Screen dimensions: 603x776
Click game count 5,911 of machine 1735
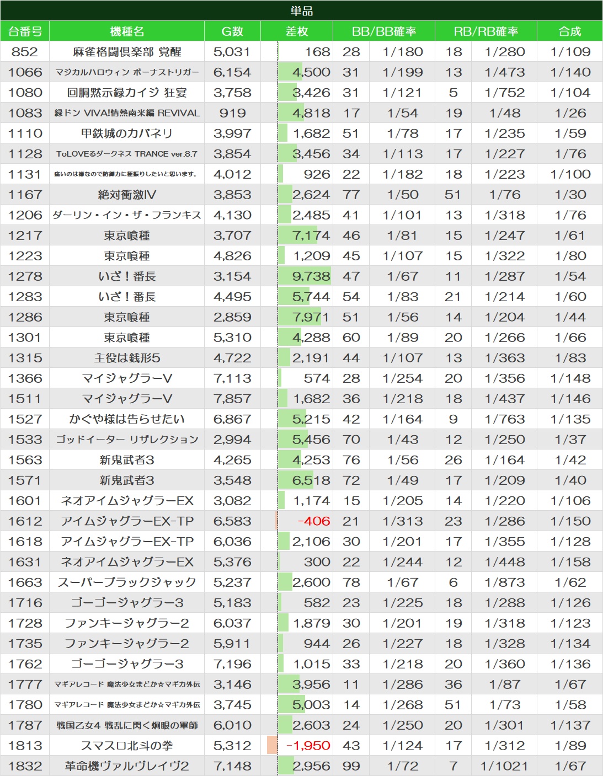[232, 644]
